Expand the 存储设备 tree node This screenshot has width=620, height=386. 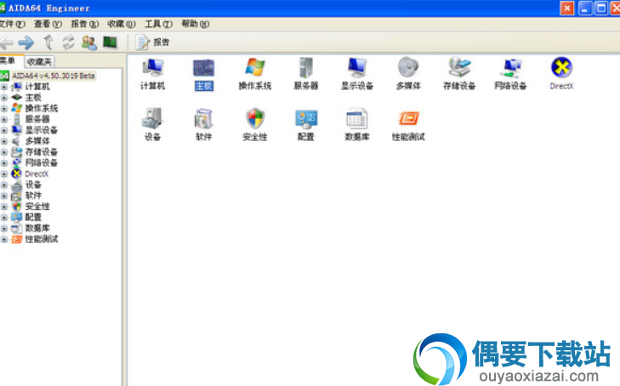4,152
